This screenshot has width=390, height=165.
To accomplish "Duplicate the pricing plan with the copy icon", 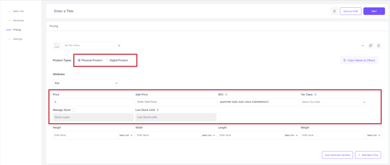I will pos(371,46).
